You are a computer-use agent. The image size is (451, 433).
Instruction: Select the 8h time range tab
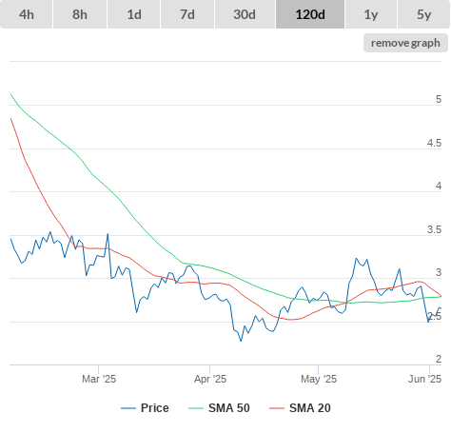(x=80, y=14)
